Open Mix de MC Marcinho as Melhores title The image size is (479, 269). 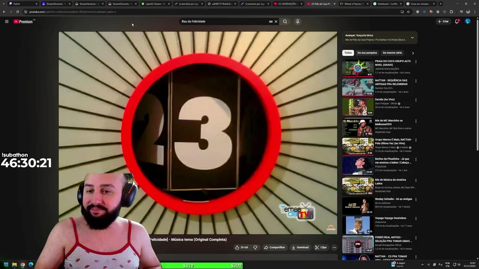(x=389, y=122)
